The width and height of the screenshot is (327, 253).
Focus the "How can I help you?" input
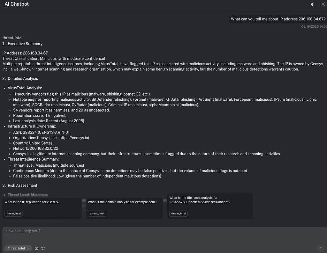click(160, 231)
